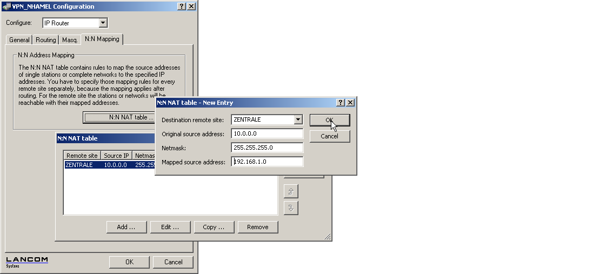Select the Masq. tab
This screenshot has height=274, width=613.
pyautogui.click(x=70, y=40)
